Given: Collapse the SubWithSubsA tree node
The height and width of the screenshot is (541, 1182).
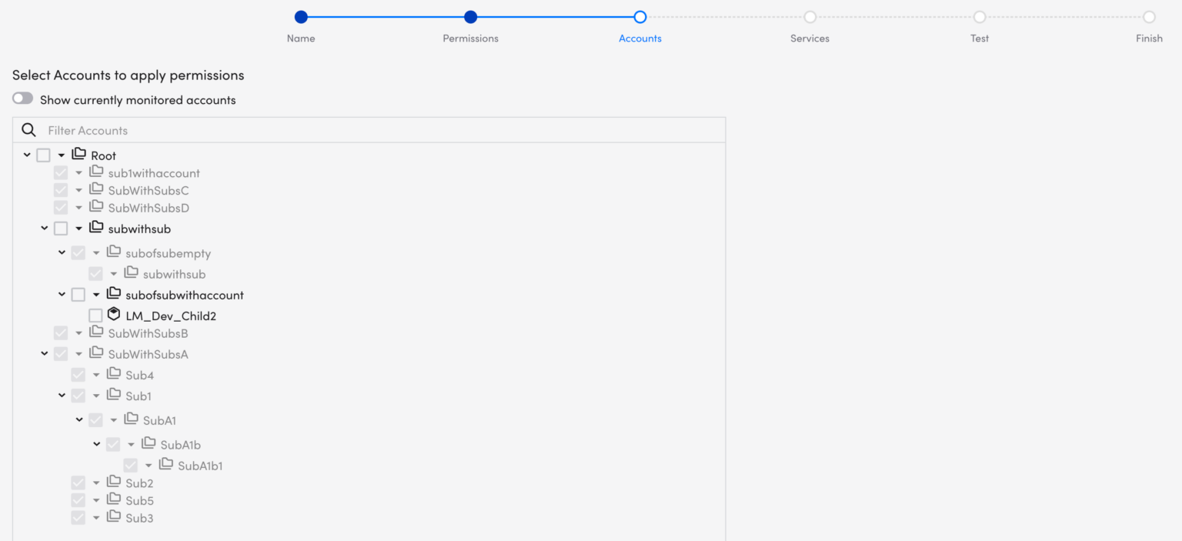Looking at the screenshot, I should (44, 352).
